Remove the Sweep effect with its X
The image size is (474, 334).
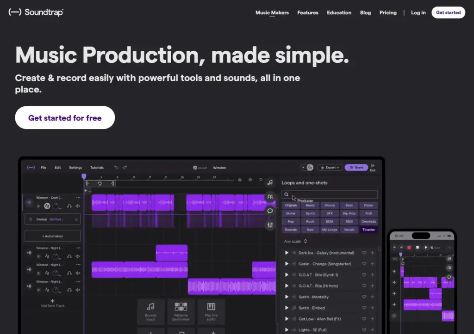coord(76,219)
